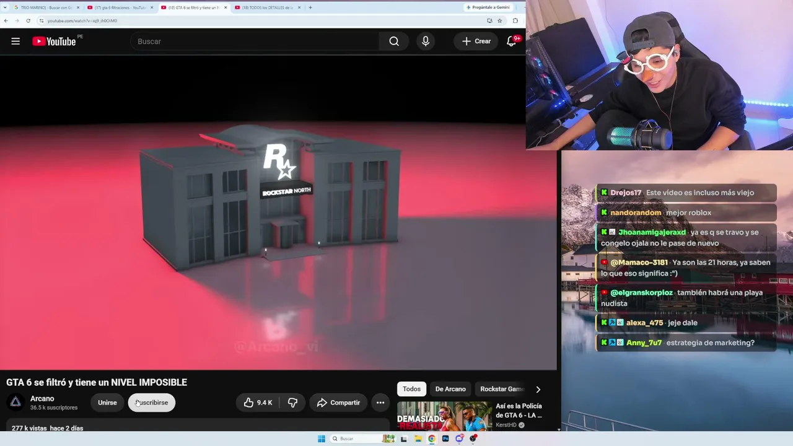
Task: Go forward in the browser
Action: 17,20
